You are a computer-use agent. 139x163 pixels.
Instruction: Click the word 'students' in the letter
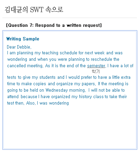(47, 77)
